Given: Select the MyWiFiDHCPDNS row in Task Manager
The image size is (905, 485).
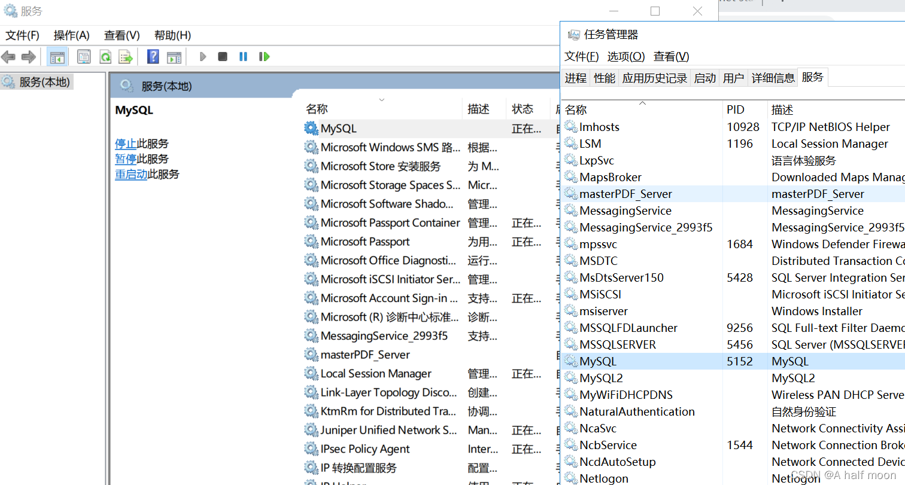Looking at the screenshot, I should [x=733, y=395].
